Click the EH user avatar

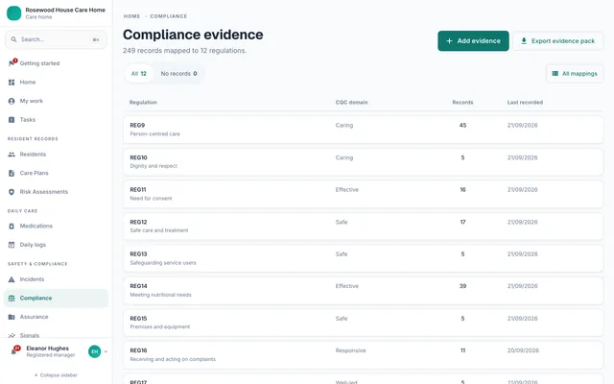click(94, 351)
